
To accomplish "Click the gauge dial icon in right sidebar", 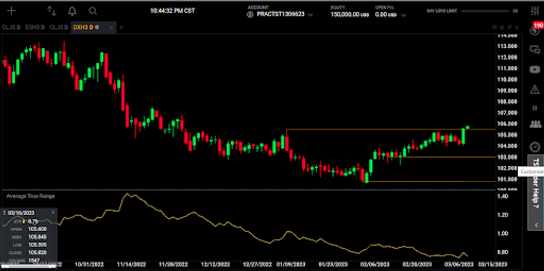I will tap(534, 147).
